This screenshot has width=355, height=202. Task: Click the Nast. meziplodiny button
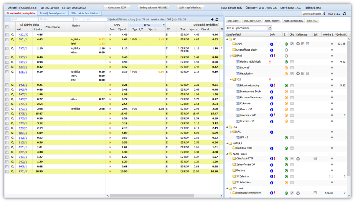point(293,21)
